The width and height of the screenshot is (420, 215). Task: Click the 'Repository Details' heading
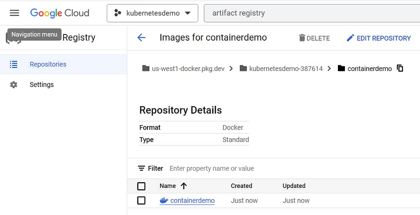click(x=181, y=110)
